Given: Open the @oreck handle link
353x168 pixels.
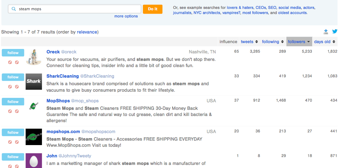Looking at the screenshot, I should tap(69, 52).
